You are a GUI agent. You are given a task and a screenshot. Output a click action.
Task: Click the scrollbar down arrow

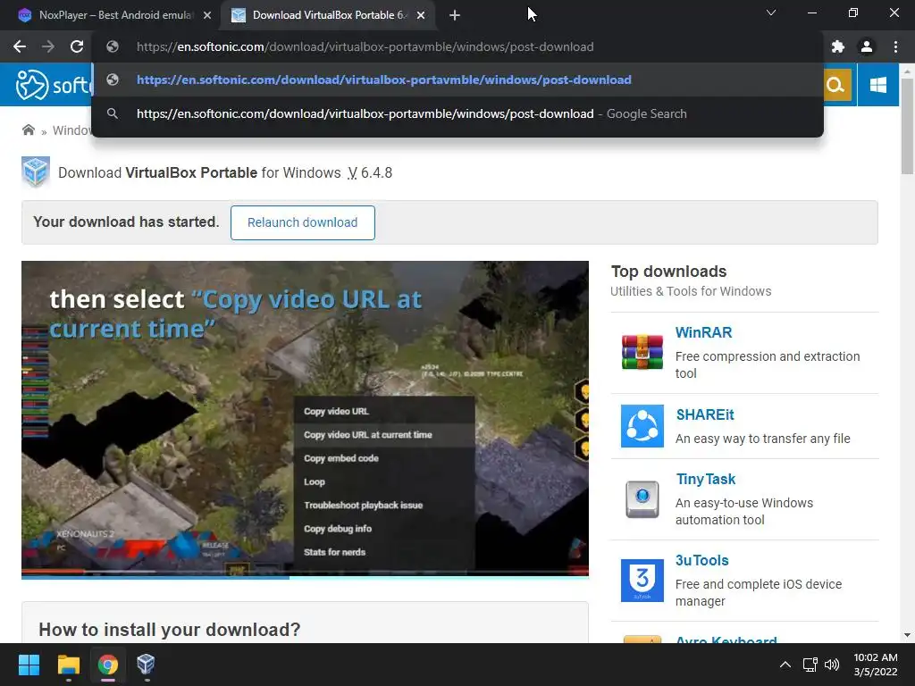pos(906,635)
